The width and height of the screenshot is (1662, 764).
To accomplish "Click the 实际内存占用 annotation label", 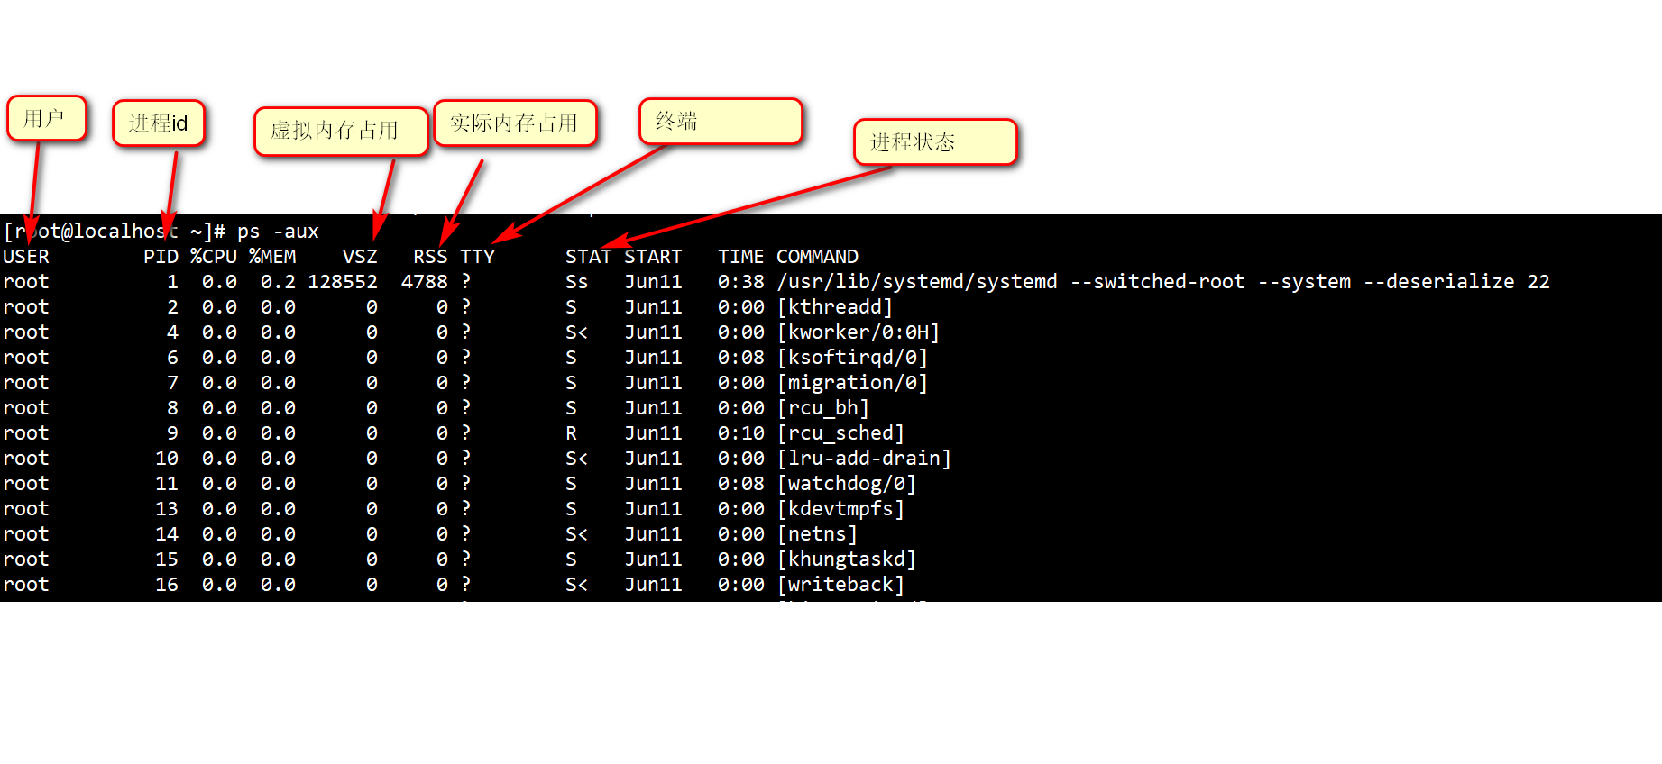I will (x=515, y=123).
